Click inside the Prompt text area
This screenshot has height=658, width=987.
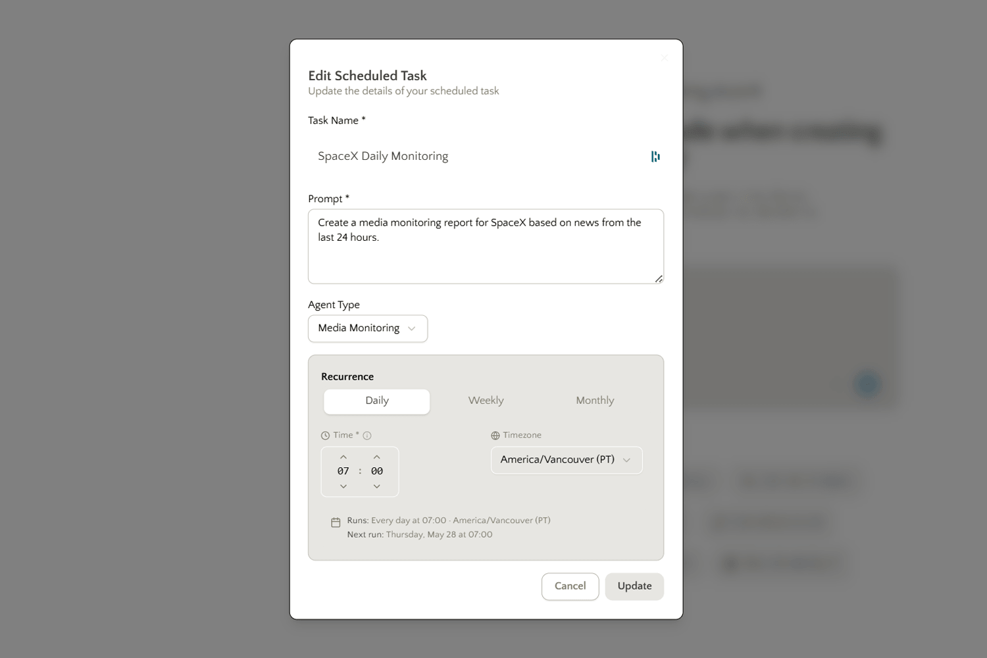[486, 247]
